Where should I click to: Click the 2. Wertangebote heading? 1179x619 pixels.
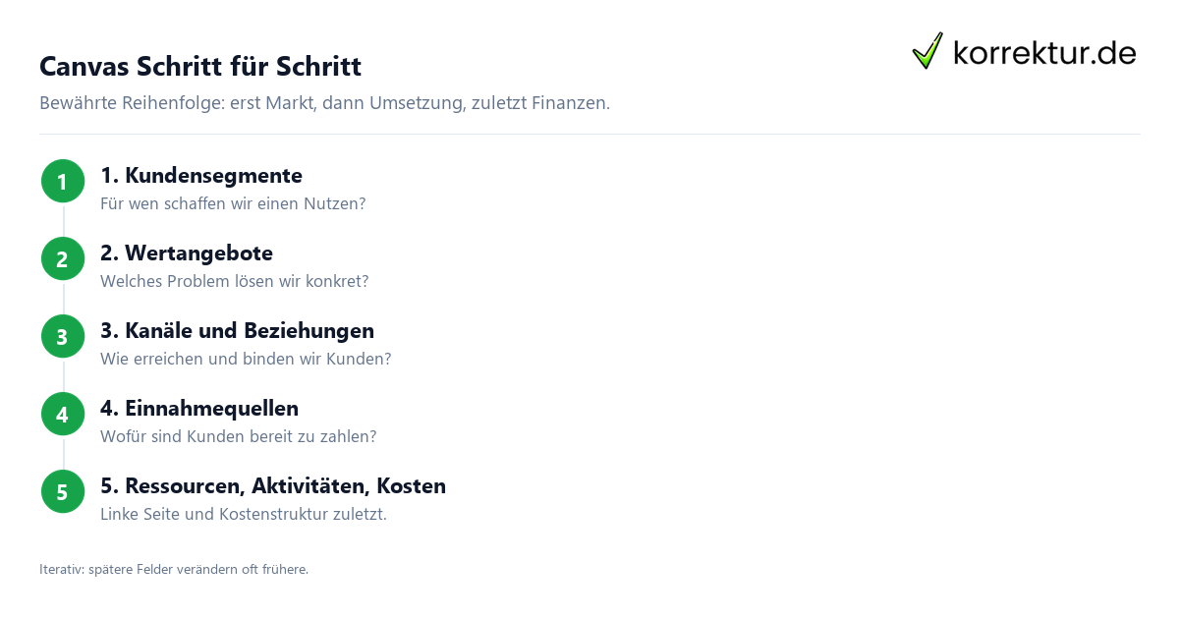[187, 253]
